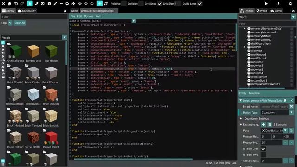Start game preview with the play button
Image resolution: width=297 pixels, height=167 pixels.
pyautogui.click(x=266, y=4)
